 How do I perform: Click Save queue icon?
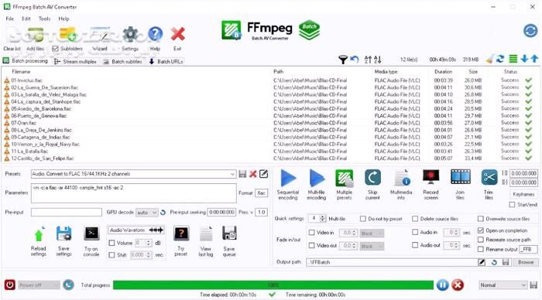tap(229, 234)
